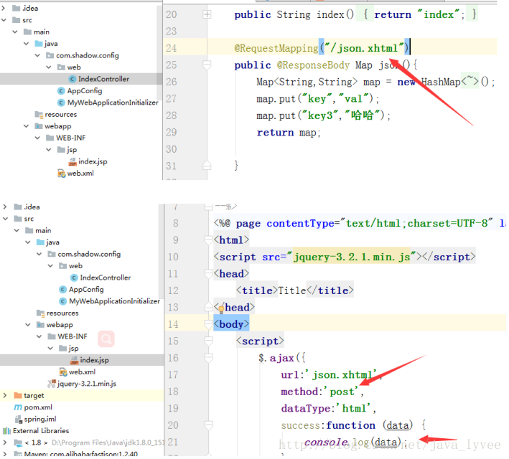Select the pom.xml tree row
The height and width of the screenshot is (459, 509).
tap(82, 407)
